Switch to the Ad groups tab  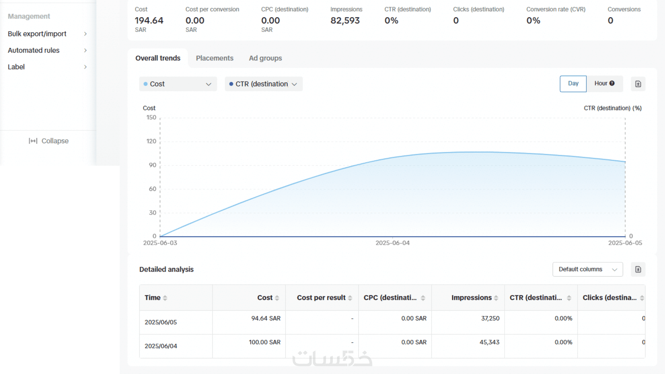click(265, 58)
